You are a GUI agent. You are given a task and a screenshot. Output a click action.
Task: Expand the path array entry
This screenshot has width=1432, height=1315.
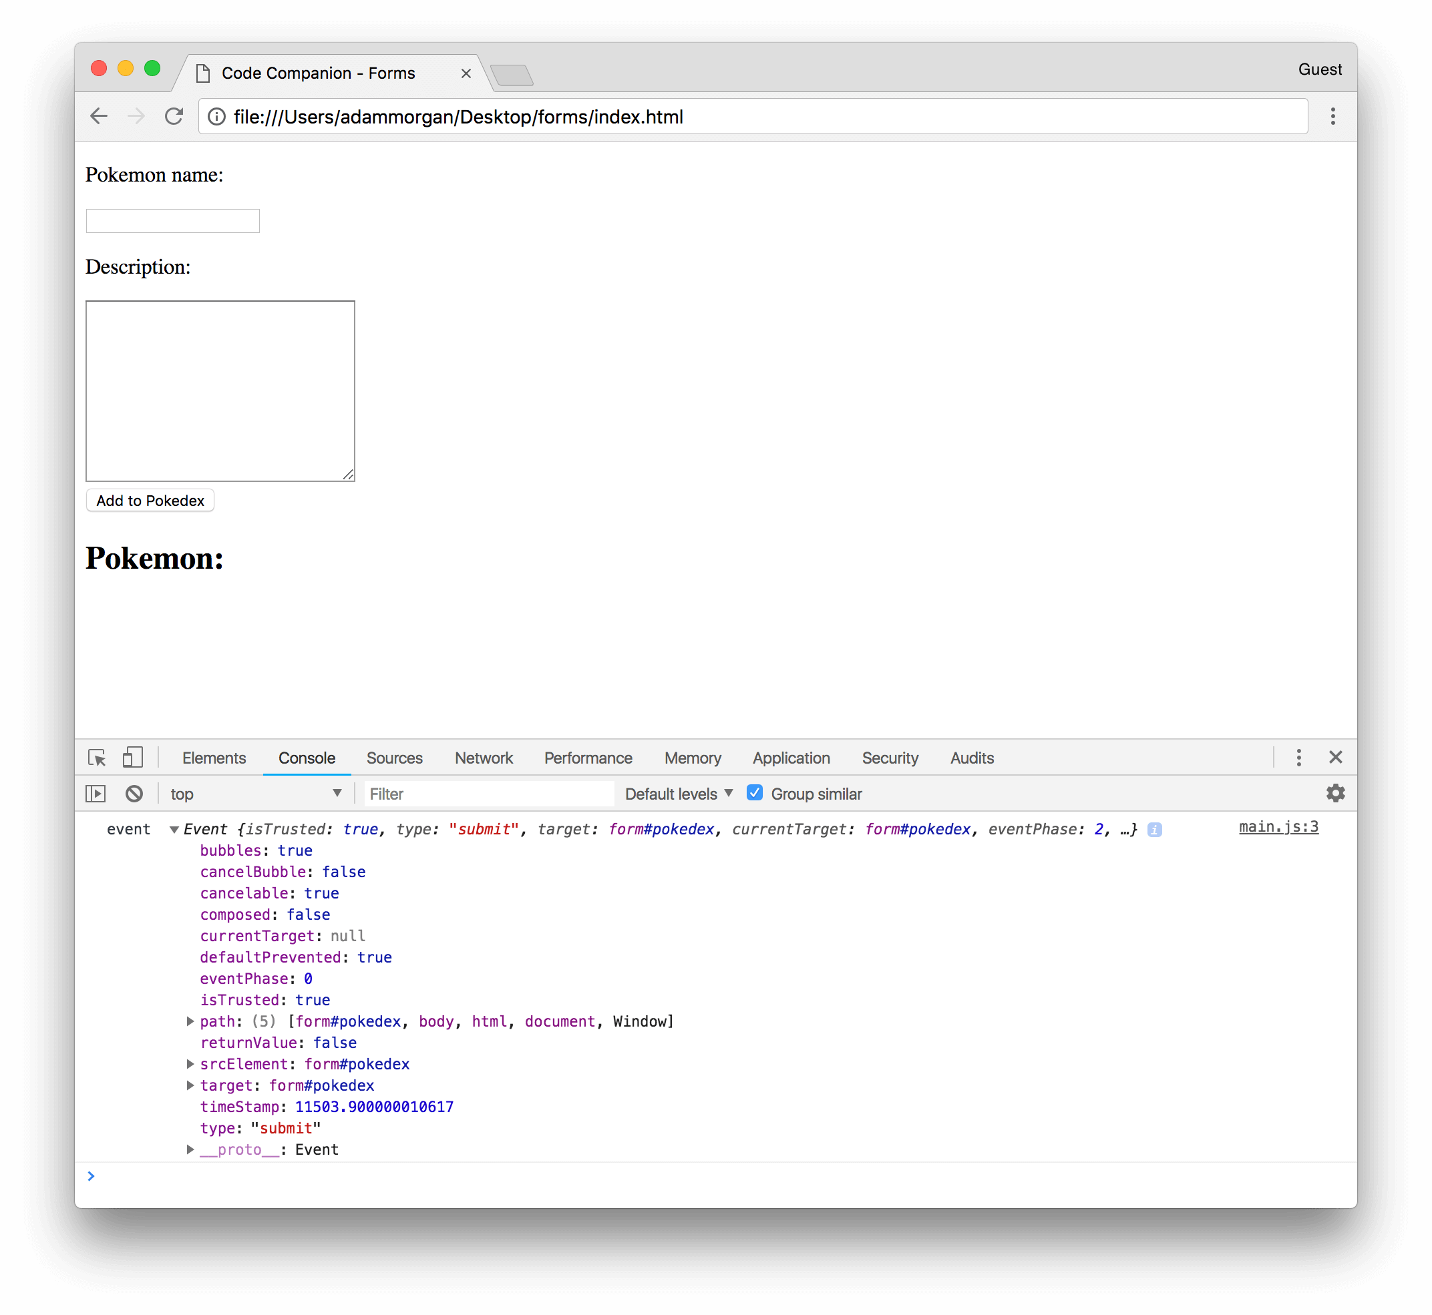pyautogui.click(x=190, y=1021)
